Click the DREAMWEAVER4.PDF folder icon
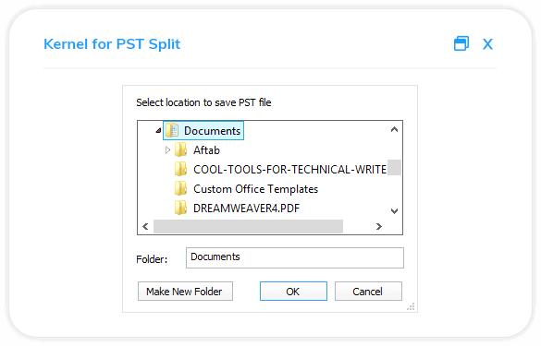 click(180, 208)
